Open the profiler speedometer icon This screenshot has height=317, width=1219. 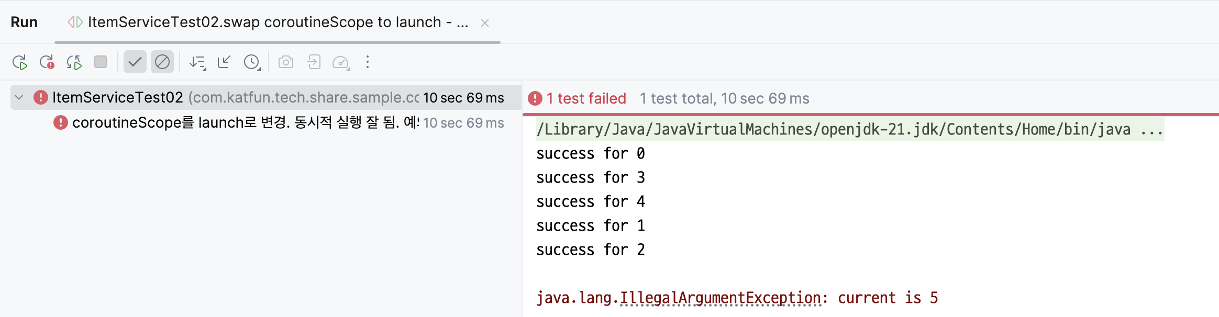[341, 62]
